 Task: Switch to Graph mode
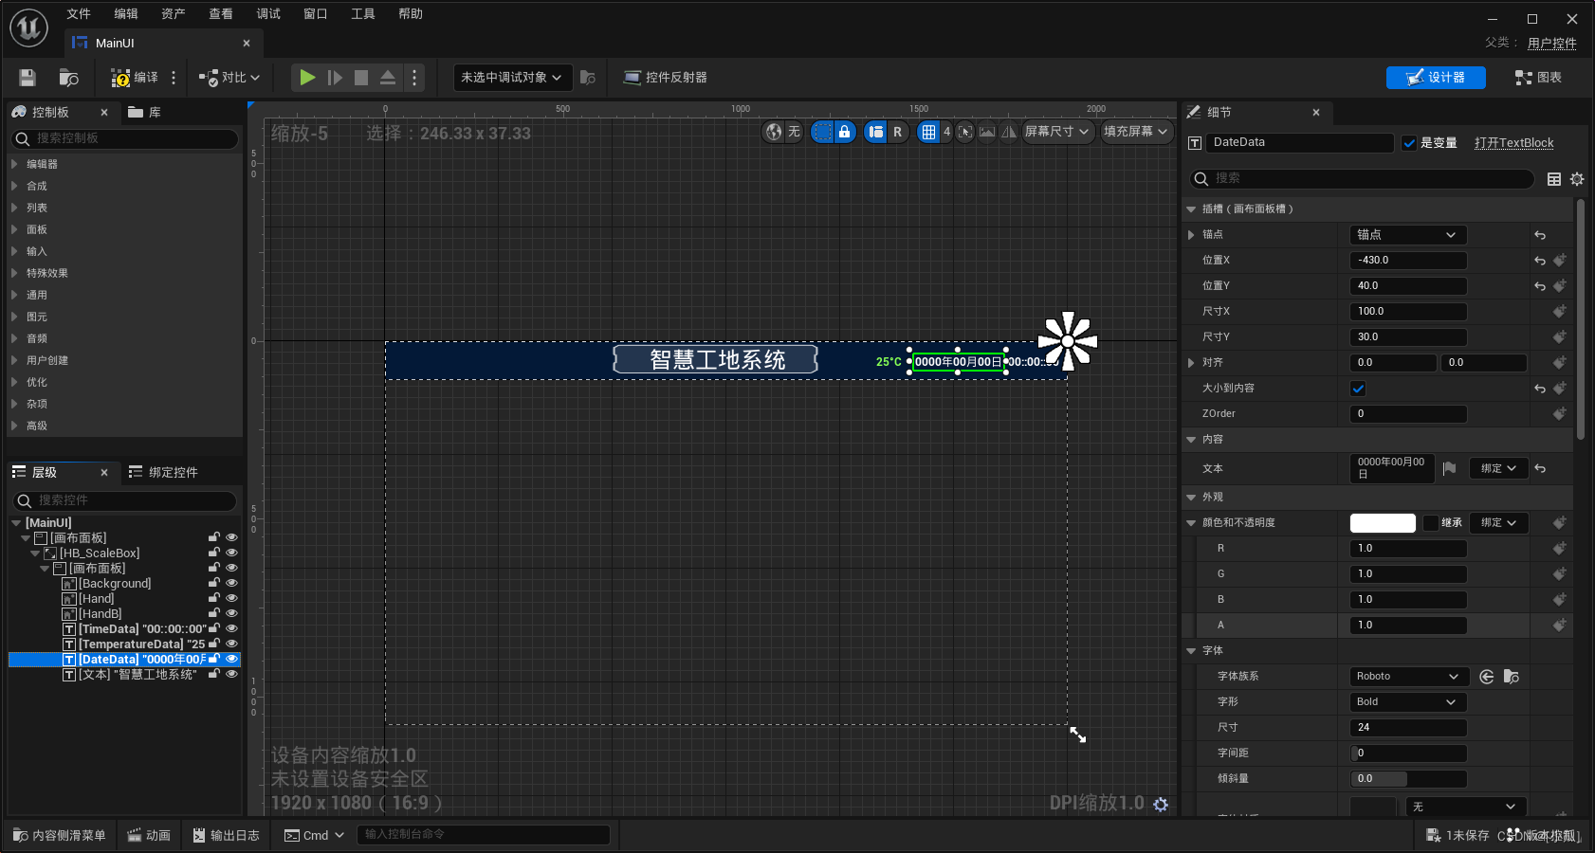coord(1538,78)
